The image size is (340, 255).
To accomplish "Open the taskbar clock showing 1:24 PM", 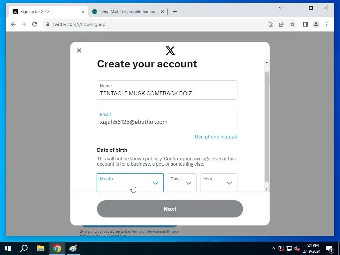I will click(x=311, y=248).
